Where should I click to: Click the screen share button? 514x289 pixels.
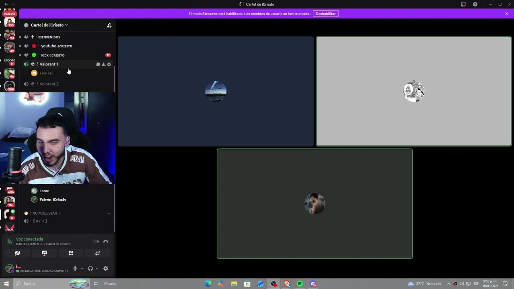(44, 253)
